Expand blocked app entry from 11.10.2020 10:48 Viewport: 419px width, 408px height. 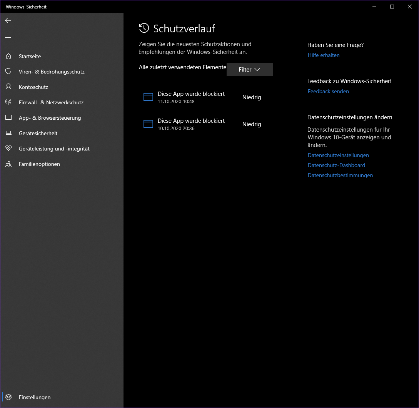(x=205, y=97)
